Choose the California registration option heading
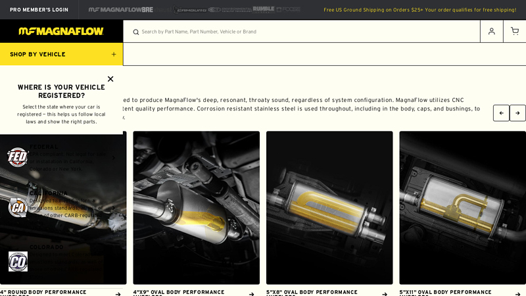 tap(48, 193)
